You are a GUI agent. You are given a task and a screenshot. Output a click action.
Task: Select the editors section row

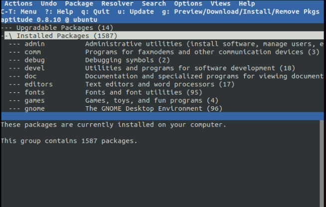[x=38, y=84]
